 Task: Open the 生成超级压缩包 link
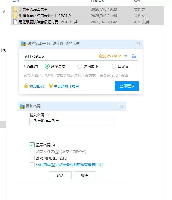[66, 86]
